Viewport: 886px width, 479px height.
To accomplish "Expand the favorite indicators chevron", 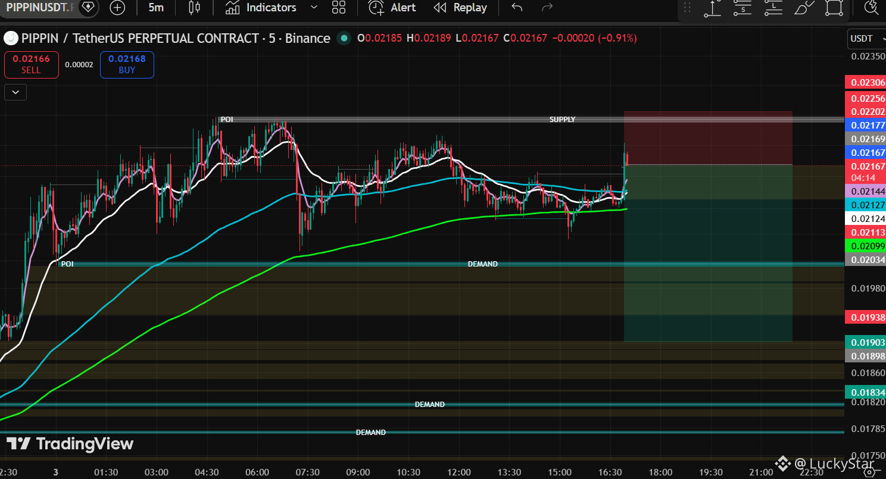I will [x=314, y=8].
